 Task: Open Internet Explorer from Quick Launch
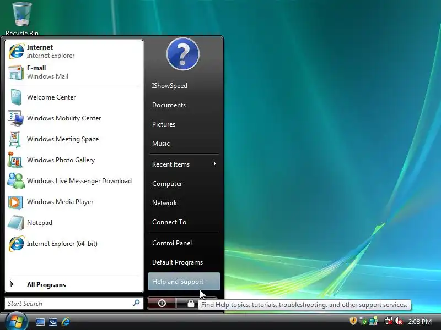66,322
